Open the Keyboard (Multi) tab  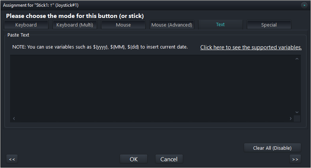[74, 25]
